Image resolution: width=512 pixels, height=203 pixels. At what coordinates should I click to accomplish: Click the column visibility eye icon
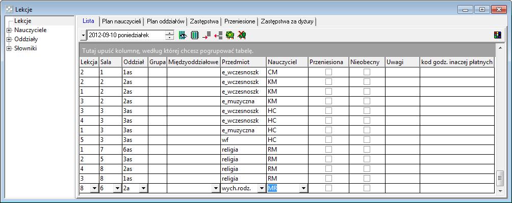183,35
